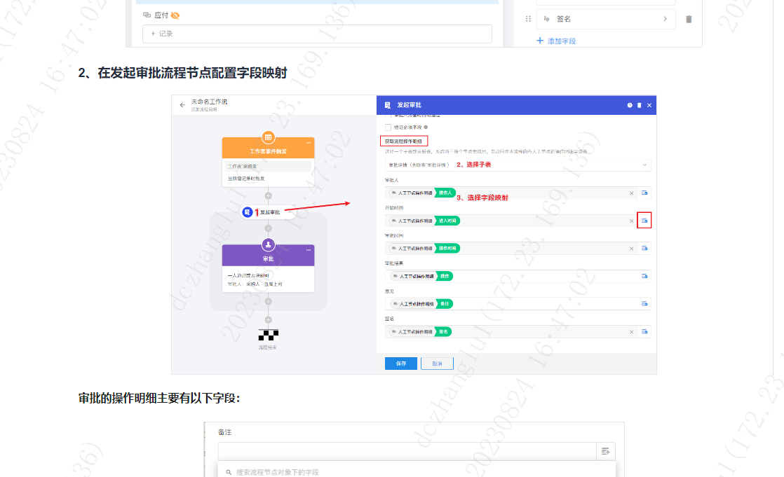Image resolution: width=784 pixels, height=477 pixels.
Task: Click the green 操作时间 tag
Action: (x=447, y=248)
